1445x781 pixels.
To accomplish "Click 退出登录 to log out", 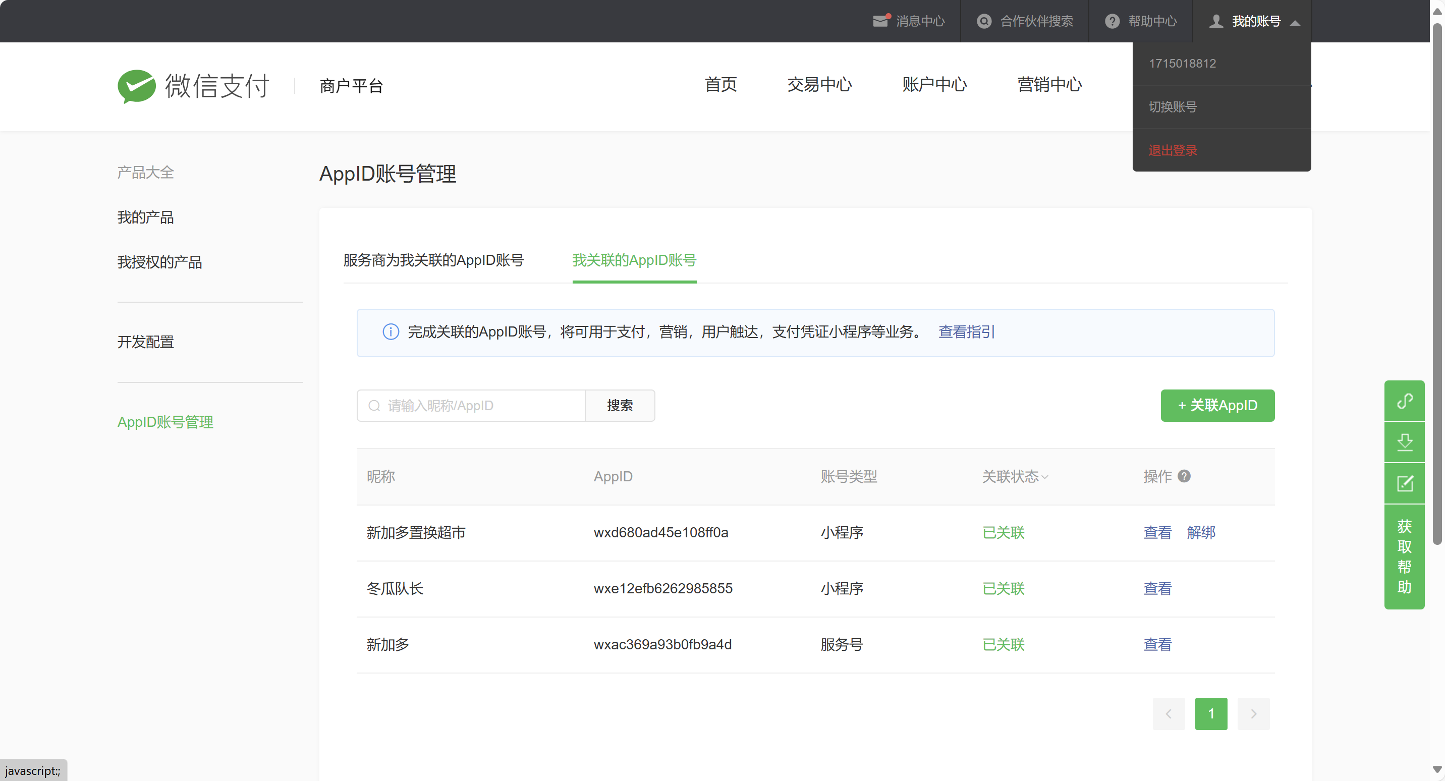I will coord(1173,150).
